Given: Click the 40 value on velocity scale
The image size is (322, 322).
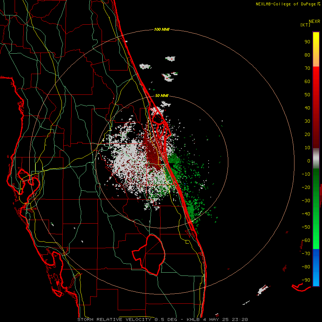Looking at the screenshot, I should click(307, 108).
